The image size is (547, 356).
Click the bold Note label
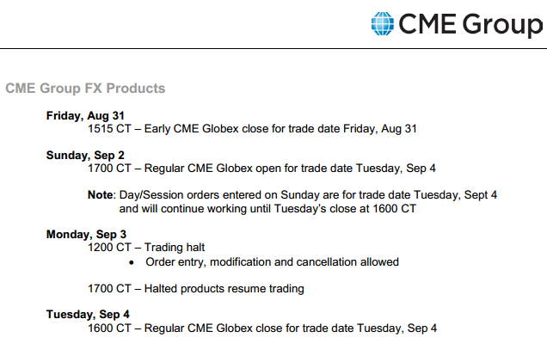tap(100, 194)
